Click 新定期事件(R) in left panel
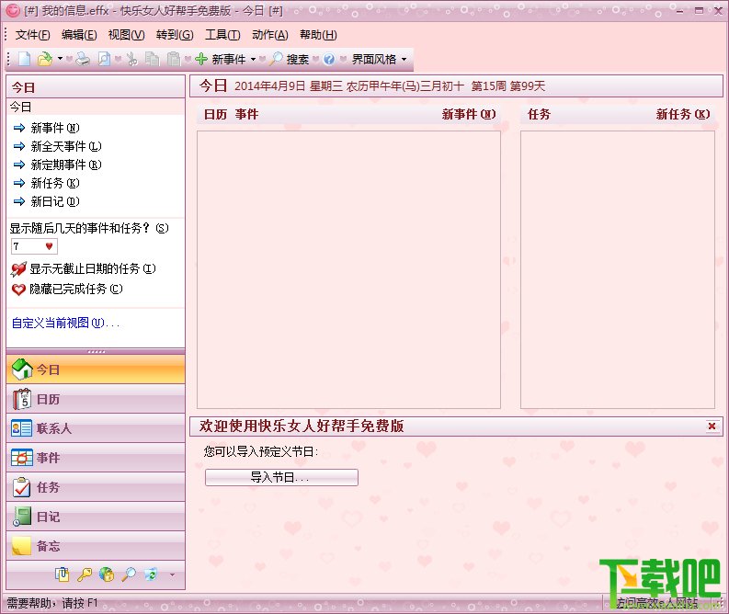The width and height of the screenshot is (729, 614). (x=66, y=165)
